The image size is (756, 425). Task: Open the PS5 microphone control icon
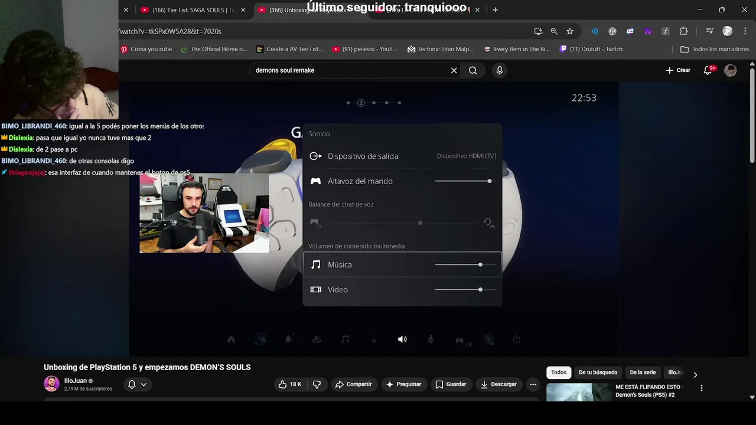tap(431, 339)
